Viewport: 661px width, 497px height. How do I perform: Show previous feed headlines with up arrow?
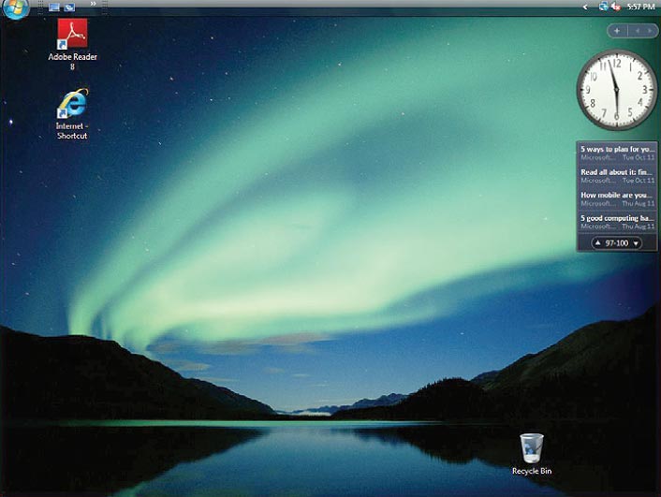(597, 242)
